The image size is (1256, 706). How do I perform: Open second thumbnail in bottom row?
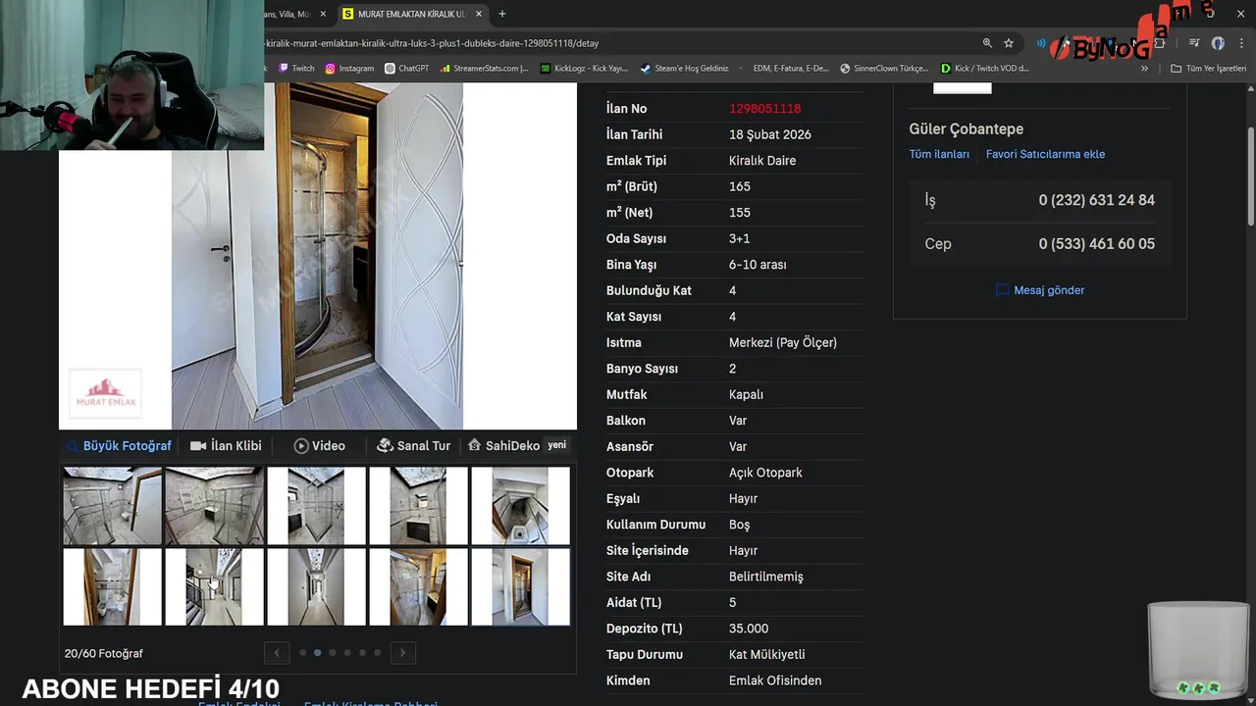(x=214, y=586)
